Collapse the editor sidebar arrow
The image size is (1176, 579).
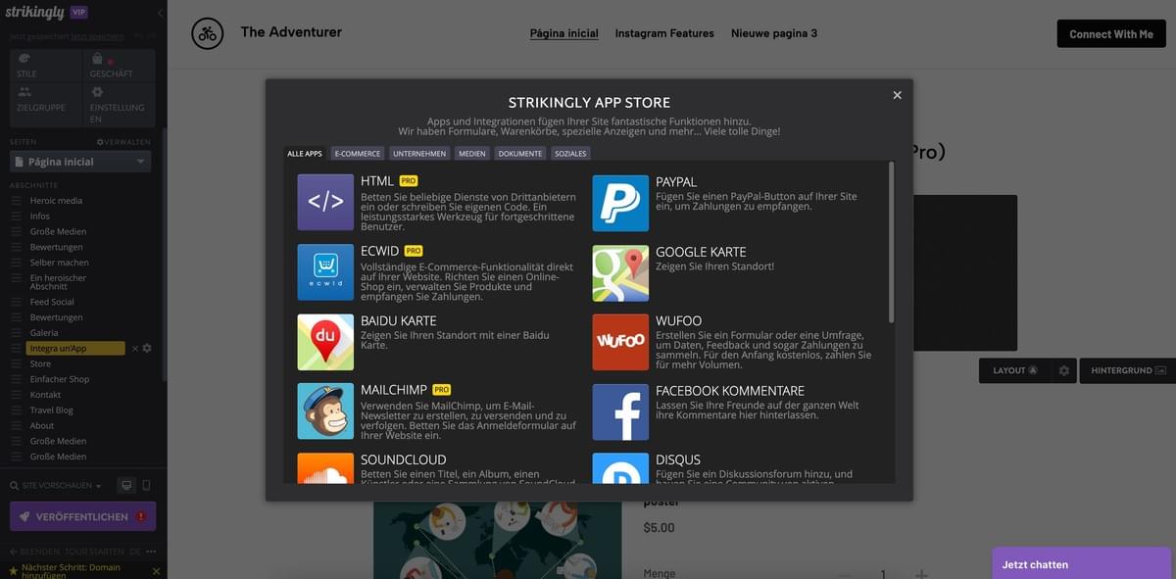pyautogui.click(x=160, y=13)
